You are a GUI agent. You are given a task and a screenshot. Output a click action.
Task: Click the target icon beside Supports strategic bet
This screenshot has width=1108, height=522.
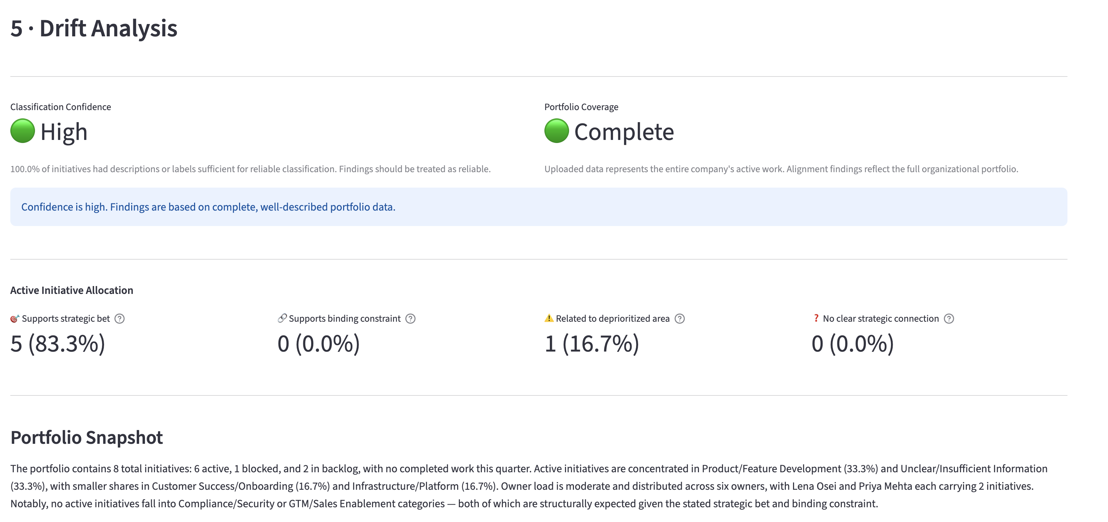coord(15,318)
